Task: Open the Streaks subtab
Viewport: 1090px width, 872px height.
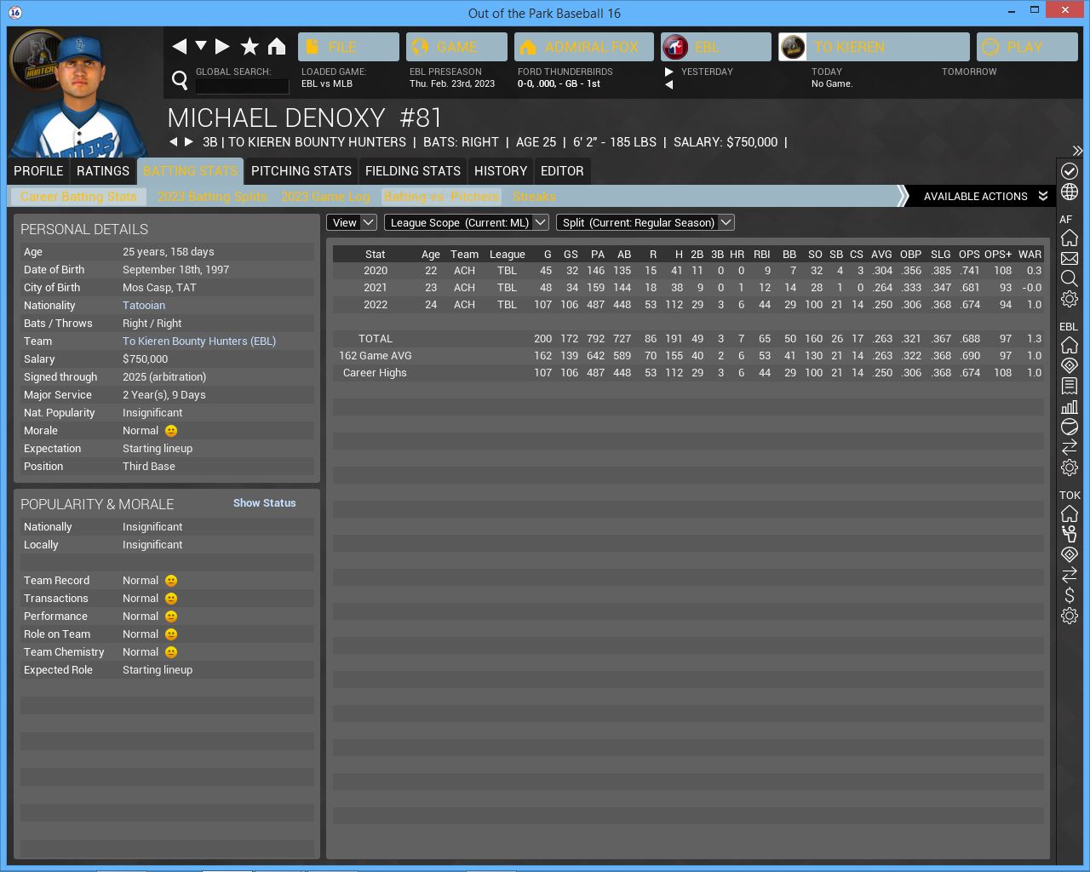Action: point(534,197)
